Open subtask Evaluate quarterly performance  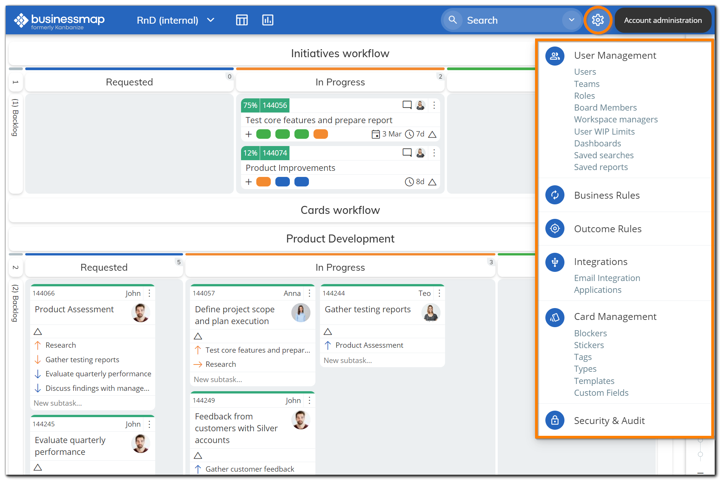click(98, 374)
